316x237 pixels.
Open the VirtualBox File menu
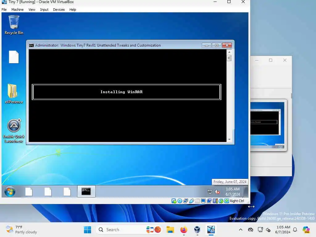tap(4, 10)
